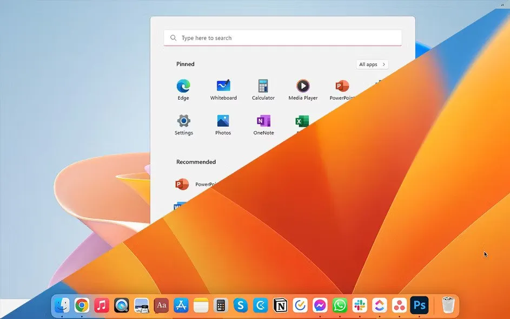Launch the Photos app
510x319 pixels.
coord(223,121)
